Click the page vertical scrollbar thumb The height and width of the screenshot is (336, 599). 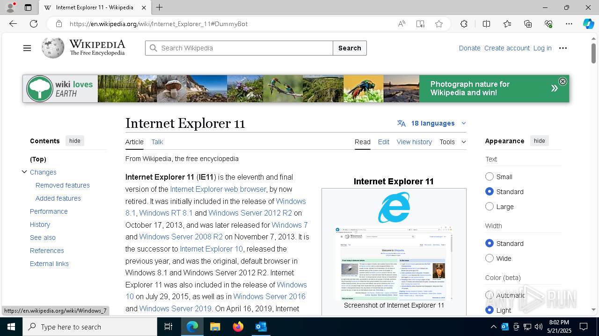tap(593, 54)
